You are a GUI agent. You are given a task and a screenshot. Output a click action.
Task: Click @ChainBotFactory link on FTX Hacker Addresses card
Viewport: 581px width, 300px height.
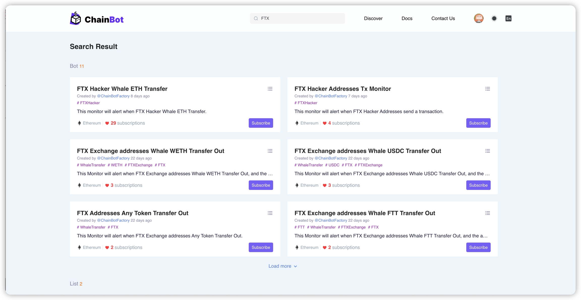tap(331, 96)
